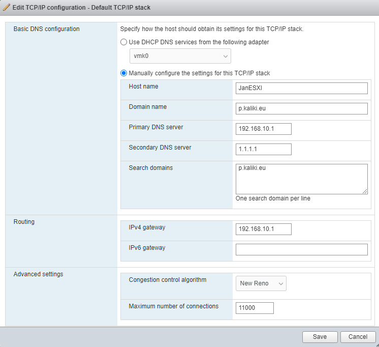Select Manually configure the settings radio button
This screenshot has width=379, height=347.
click(123, 73)
